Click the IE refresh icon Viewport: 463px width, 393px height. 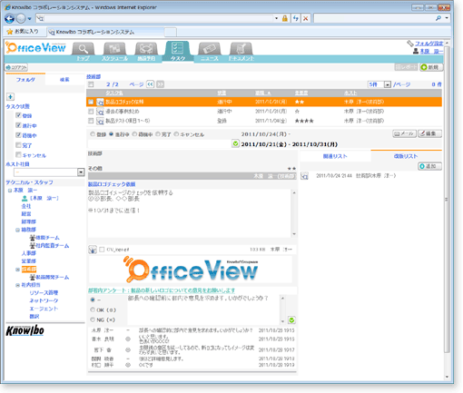coord(295,18)
